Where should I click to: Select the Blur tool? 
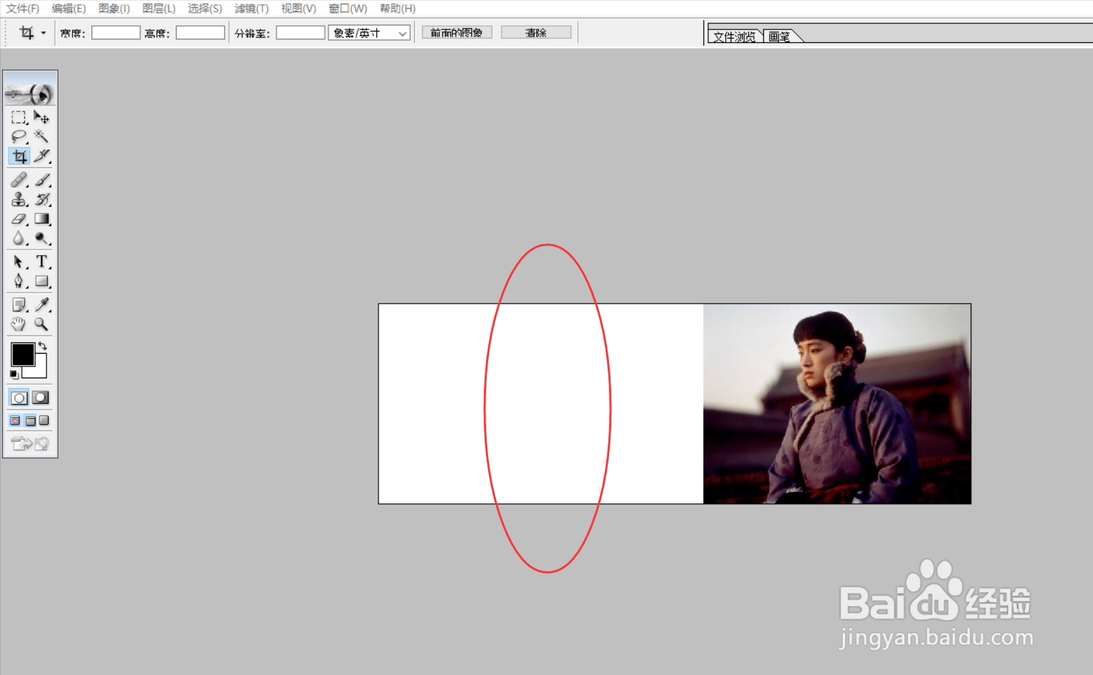point(19,239)
